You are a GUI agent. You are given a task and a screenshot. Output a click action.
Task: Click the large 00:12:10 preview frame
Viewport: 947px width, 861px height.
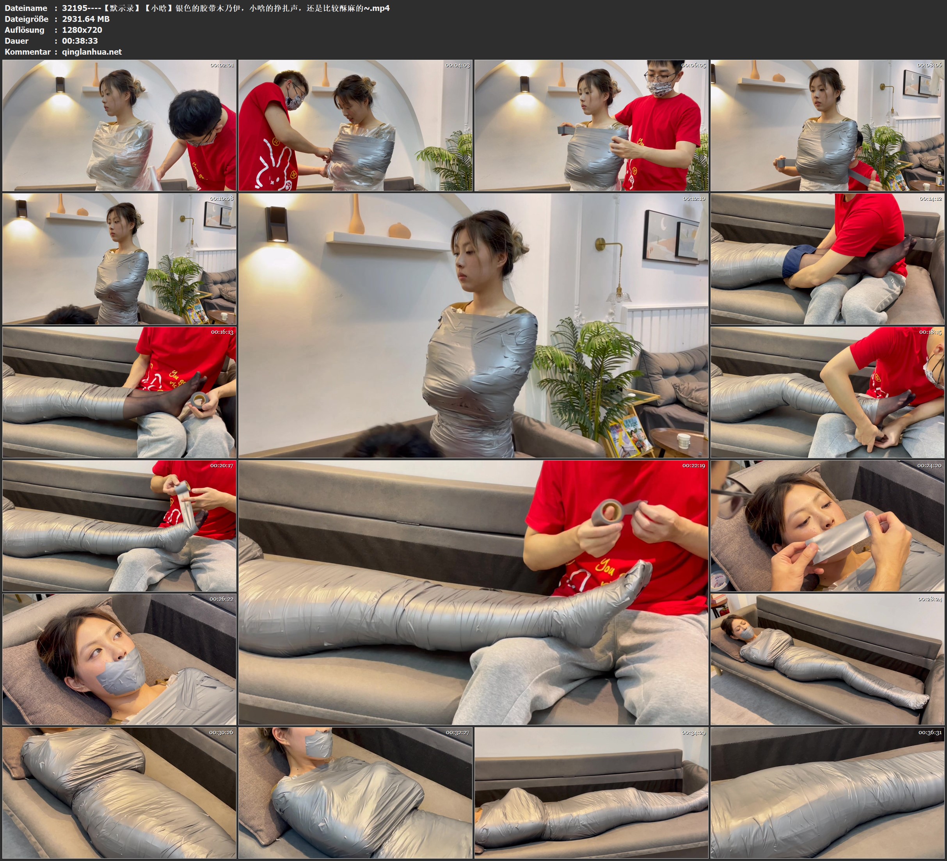(x=473, y=326)
